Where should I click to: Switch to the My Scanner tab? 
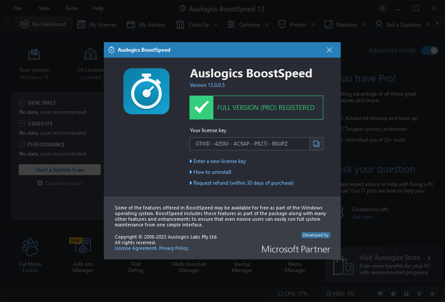tap(97, 25)
